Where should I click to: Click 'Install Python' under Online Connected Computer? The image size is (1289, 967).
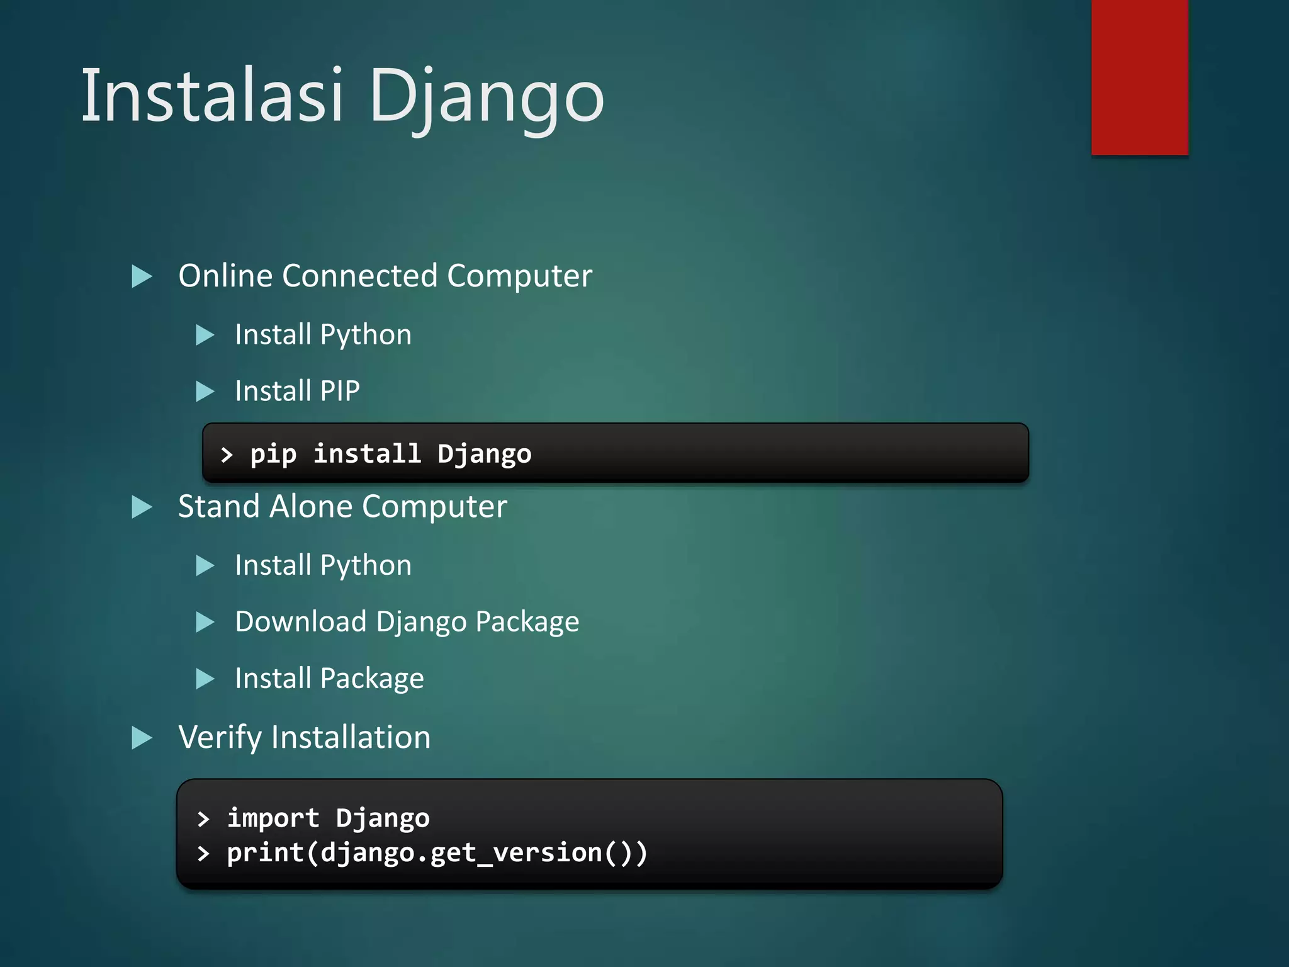point(323,334)
